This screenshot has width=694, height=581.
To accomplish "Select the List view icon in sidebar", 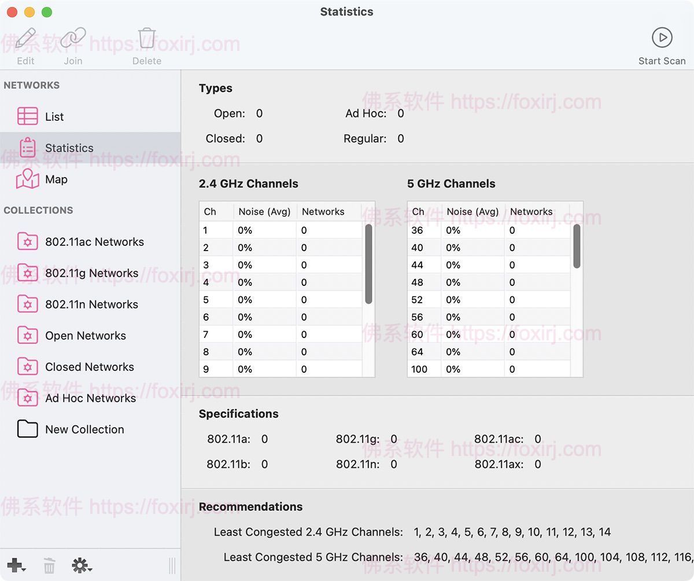I will (26, 116).
